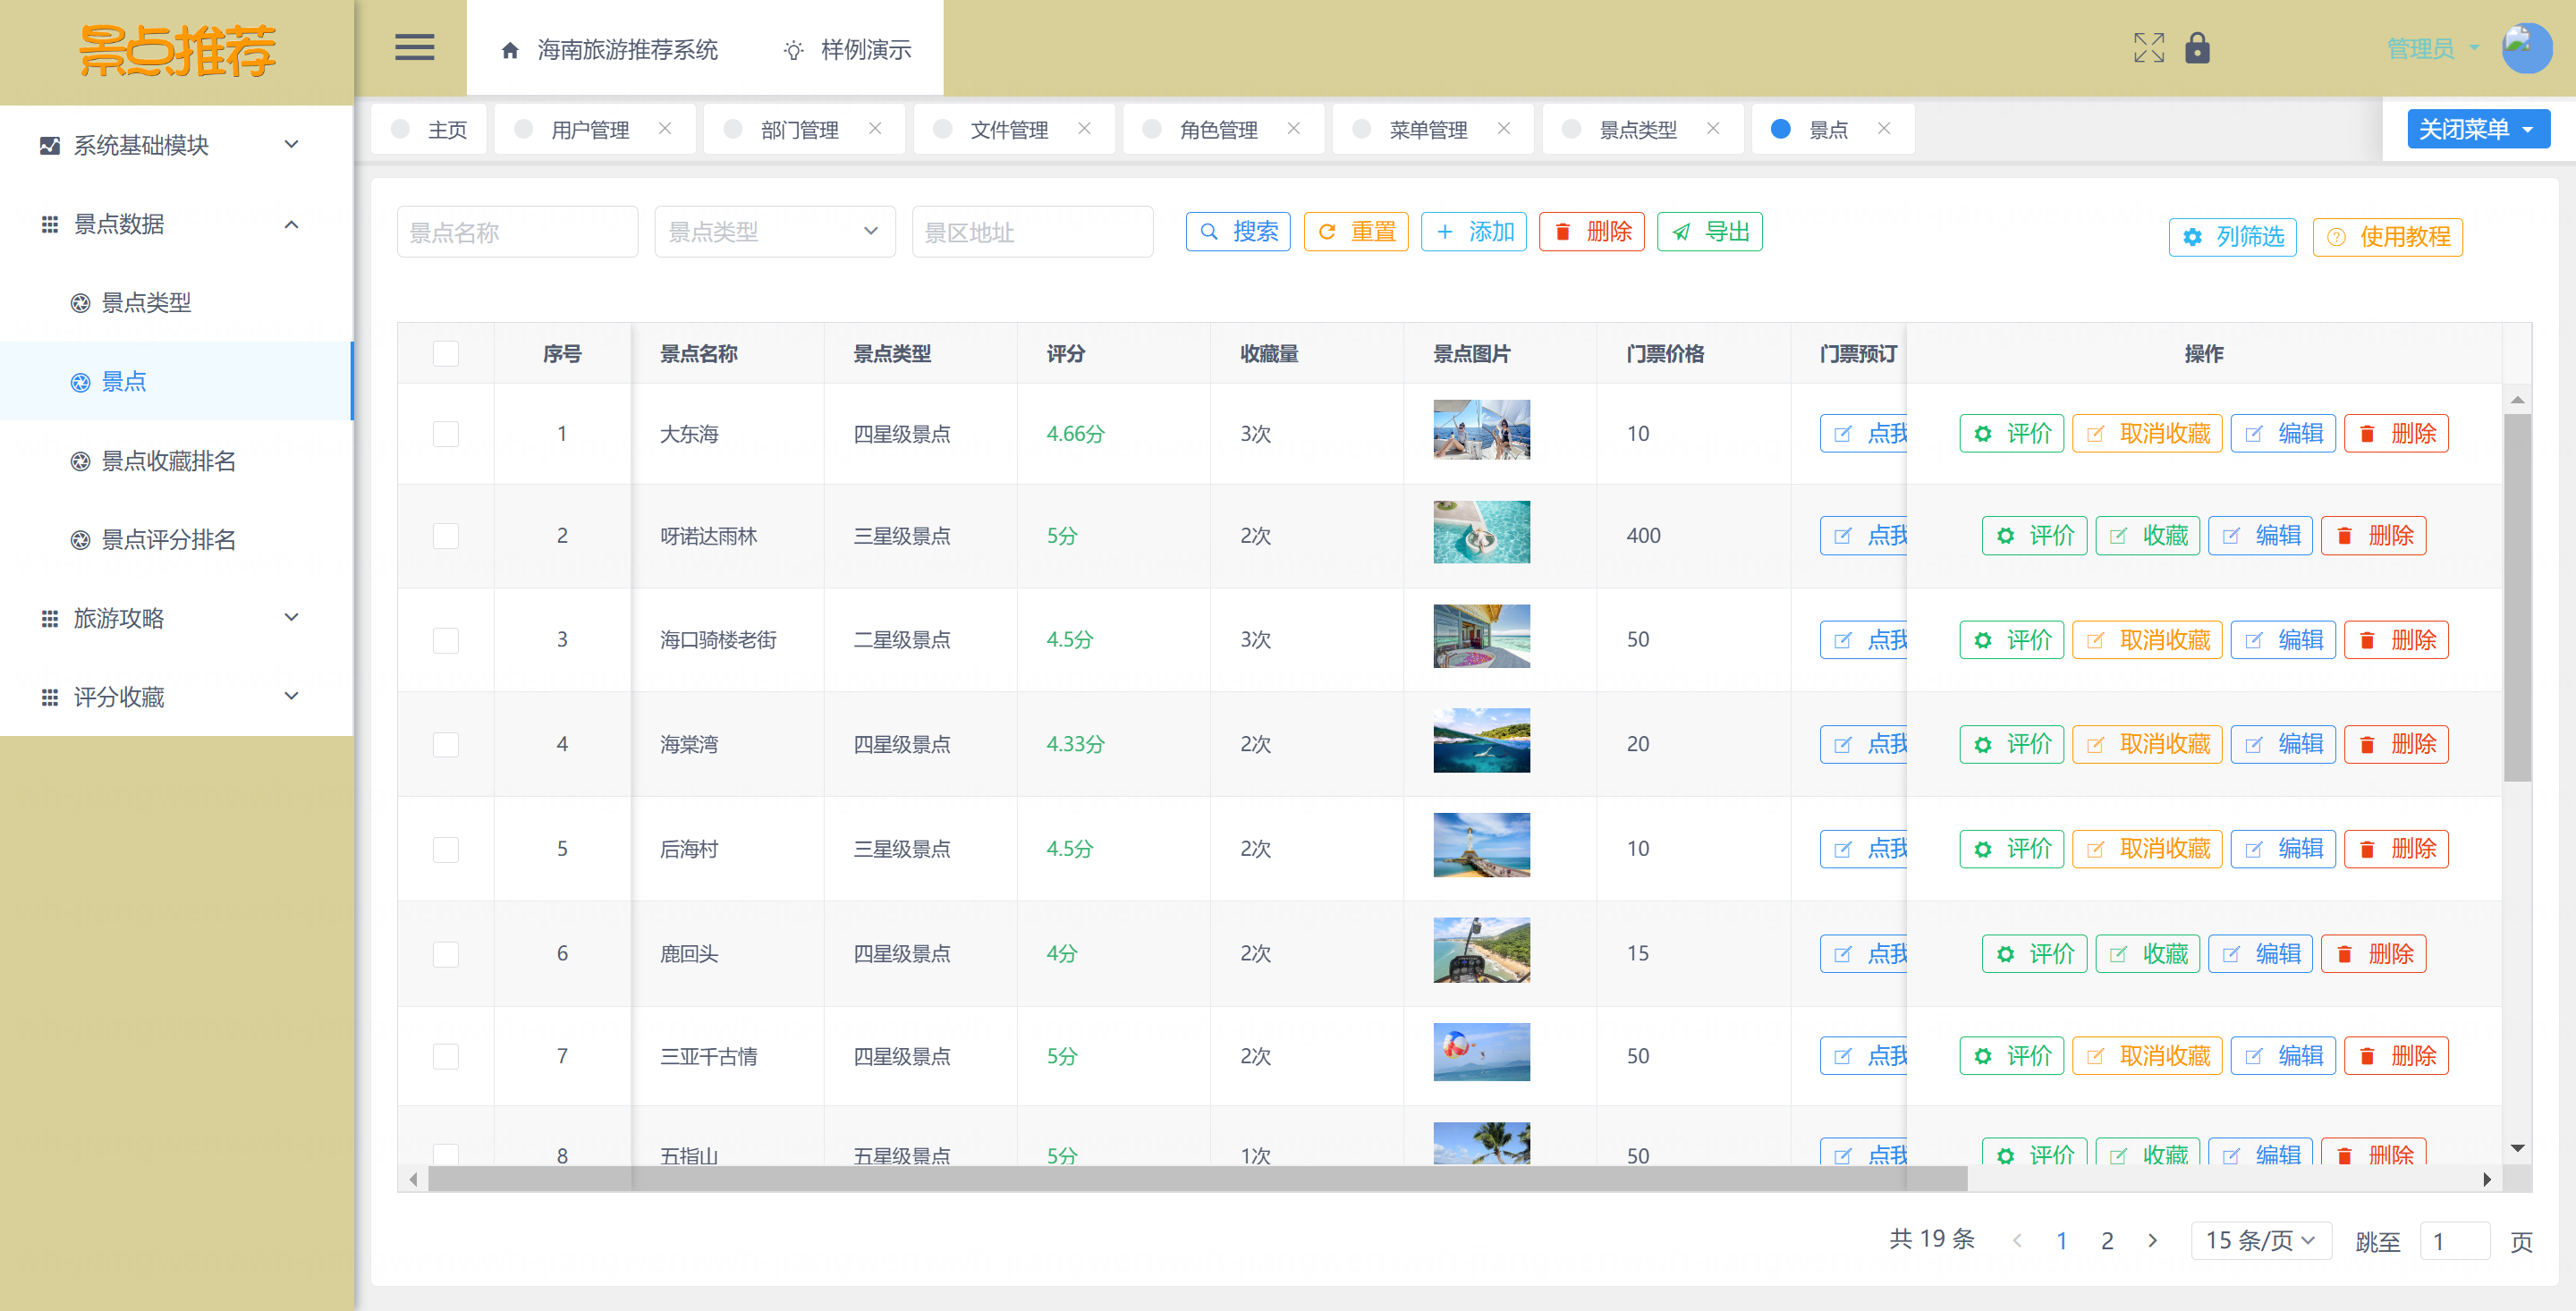This screenshot has height=1311, width=2576.
Task: Switch to the 角色管理 tab
Action: pos(1217,129)
